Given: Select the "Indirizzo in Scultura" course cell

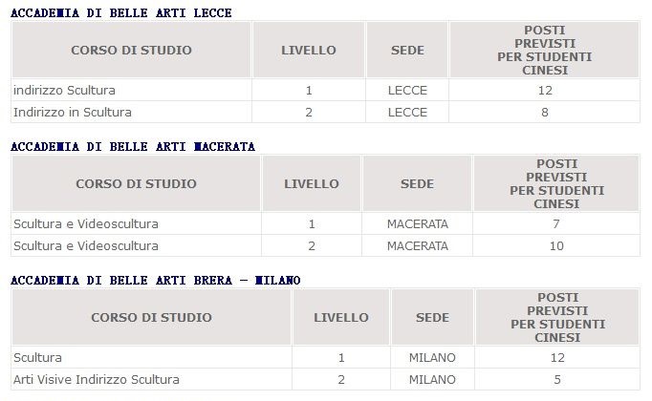Looking at the screenshot, I should pos(73,112).
